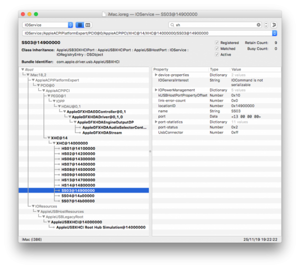Expand the IOPowerManagement dictionary
The height and width of the screenshot is (269, 300).
[x=156, y=90]
